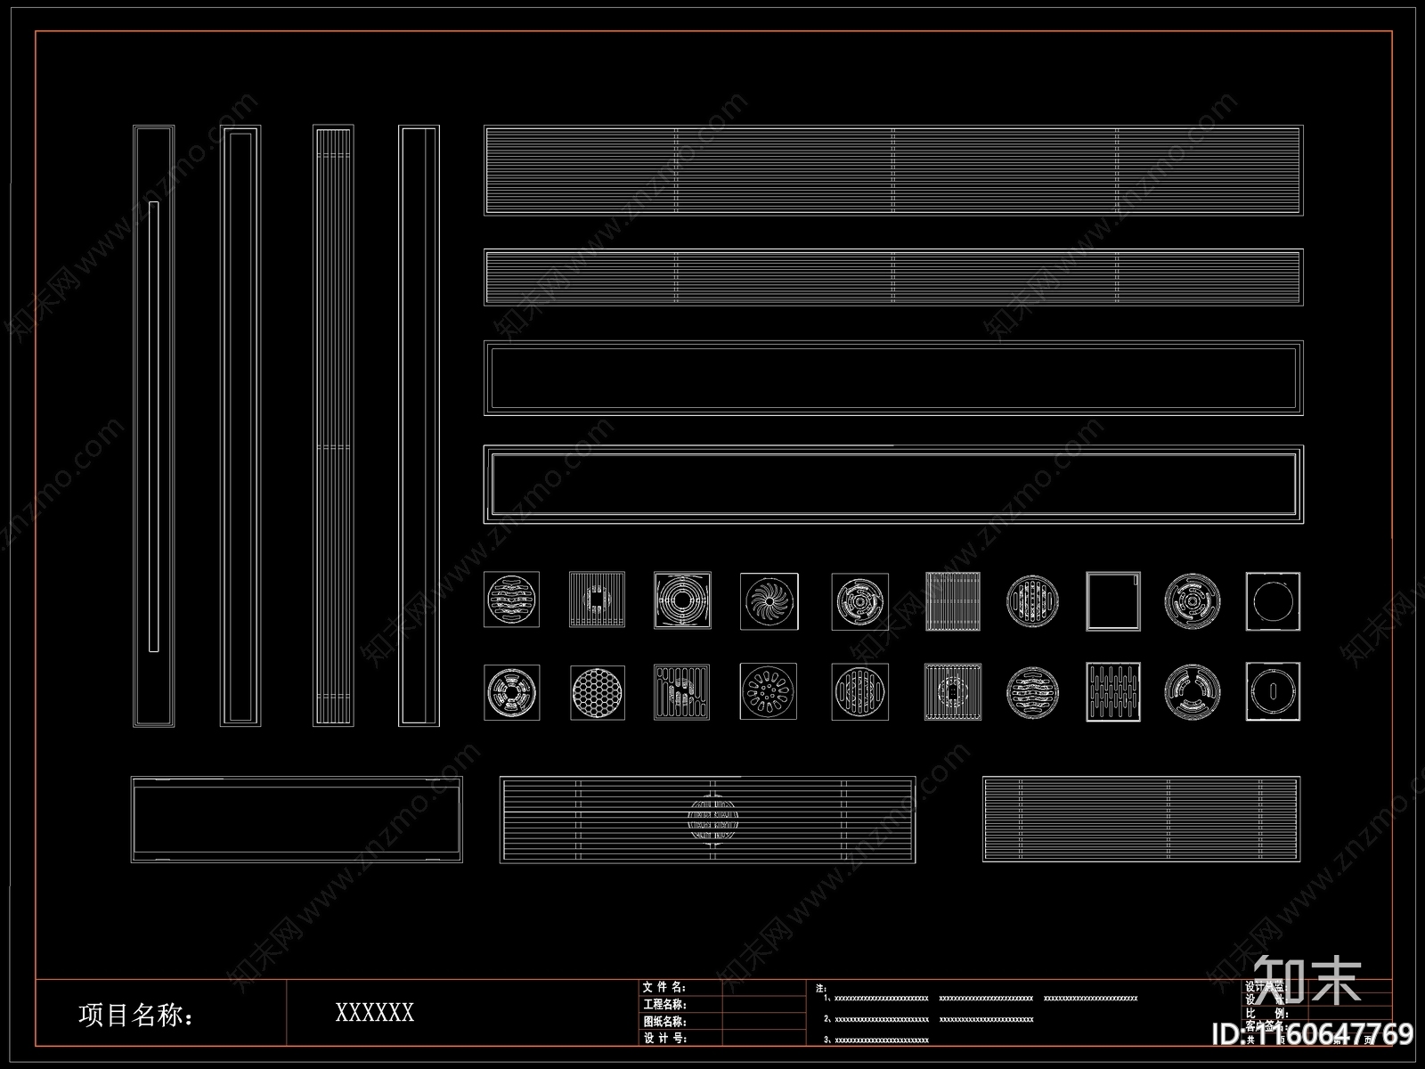Click the 项目名称 label in title block
Viewport: 1425px width, 1069px height.
pos(135,1015)
